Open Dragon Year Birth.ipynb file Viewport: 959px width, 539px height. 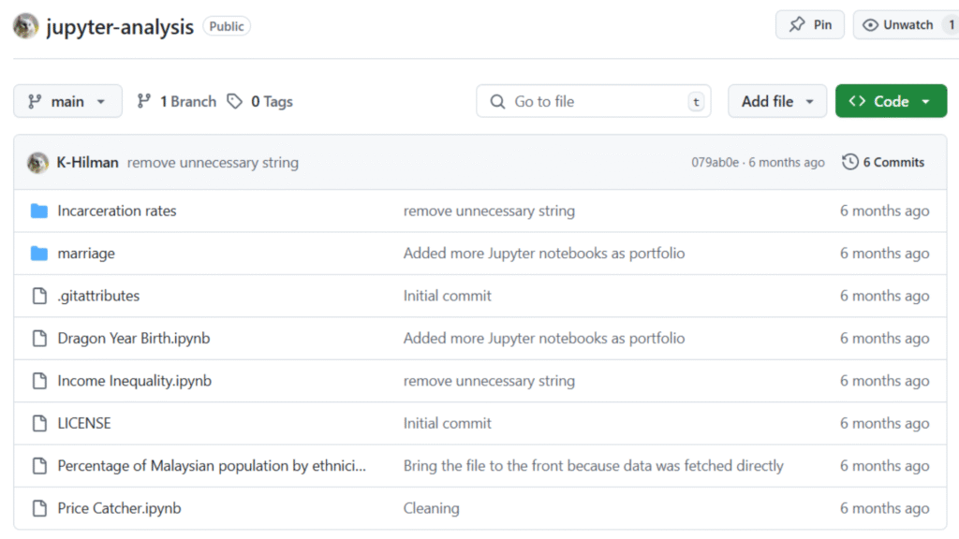click(134, 339)
